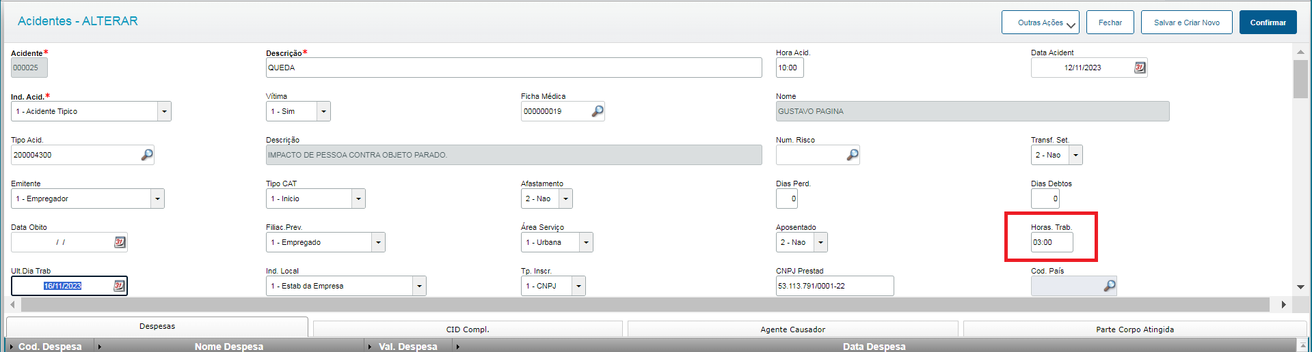Open calendar picker for Ult.Dia Trab
1312x352 pixels.
[119, 286]
